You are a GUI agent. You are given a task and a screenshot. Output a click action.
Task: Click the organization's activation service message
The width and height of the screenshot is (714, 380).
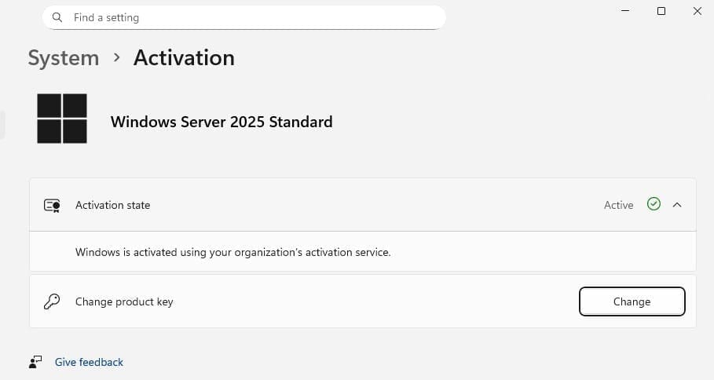point(233,252)
